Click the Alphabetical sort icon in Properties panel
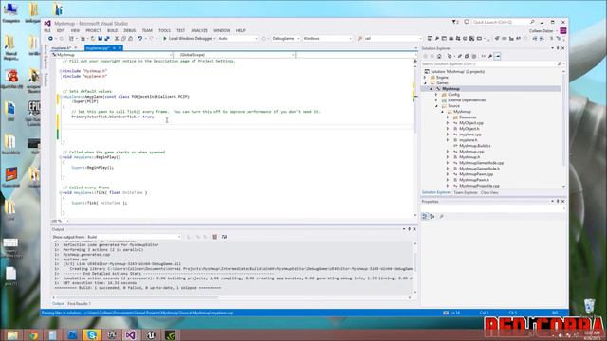Screen dimensions: 607x341 (432, 217)
